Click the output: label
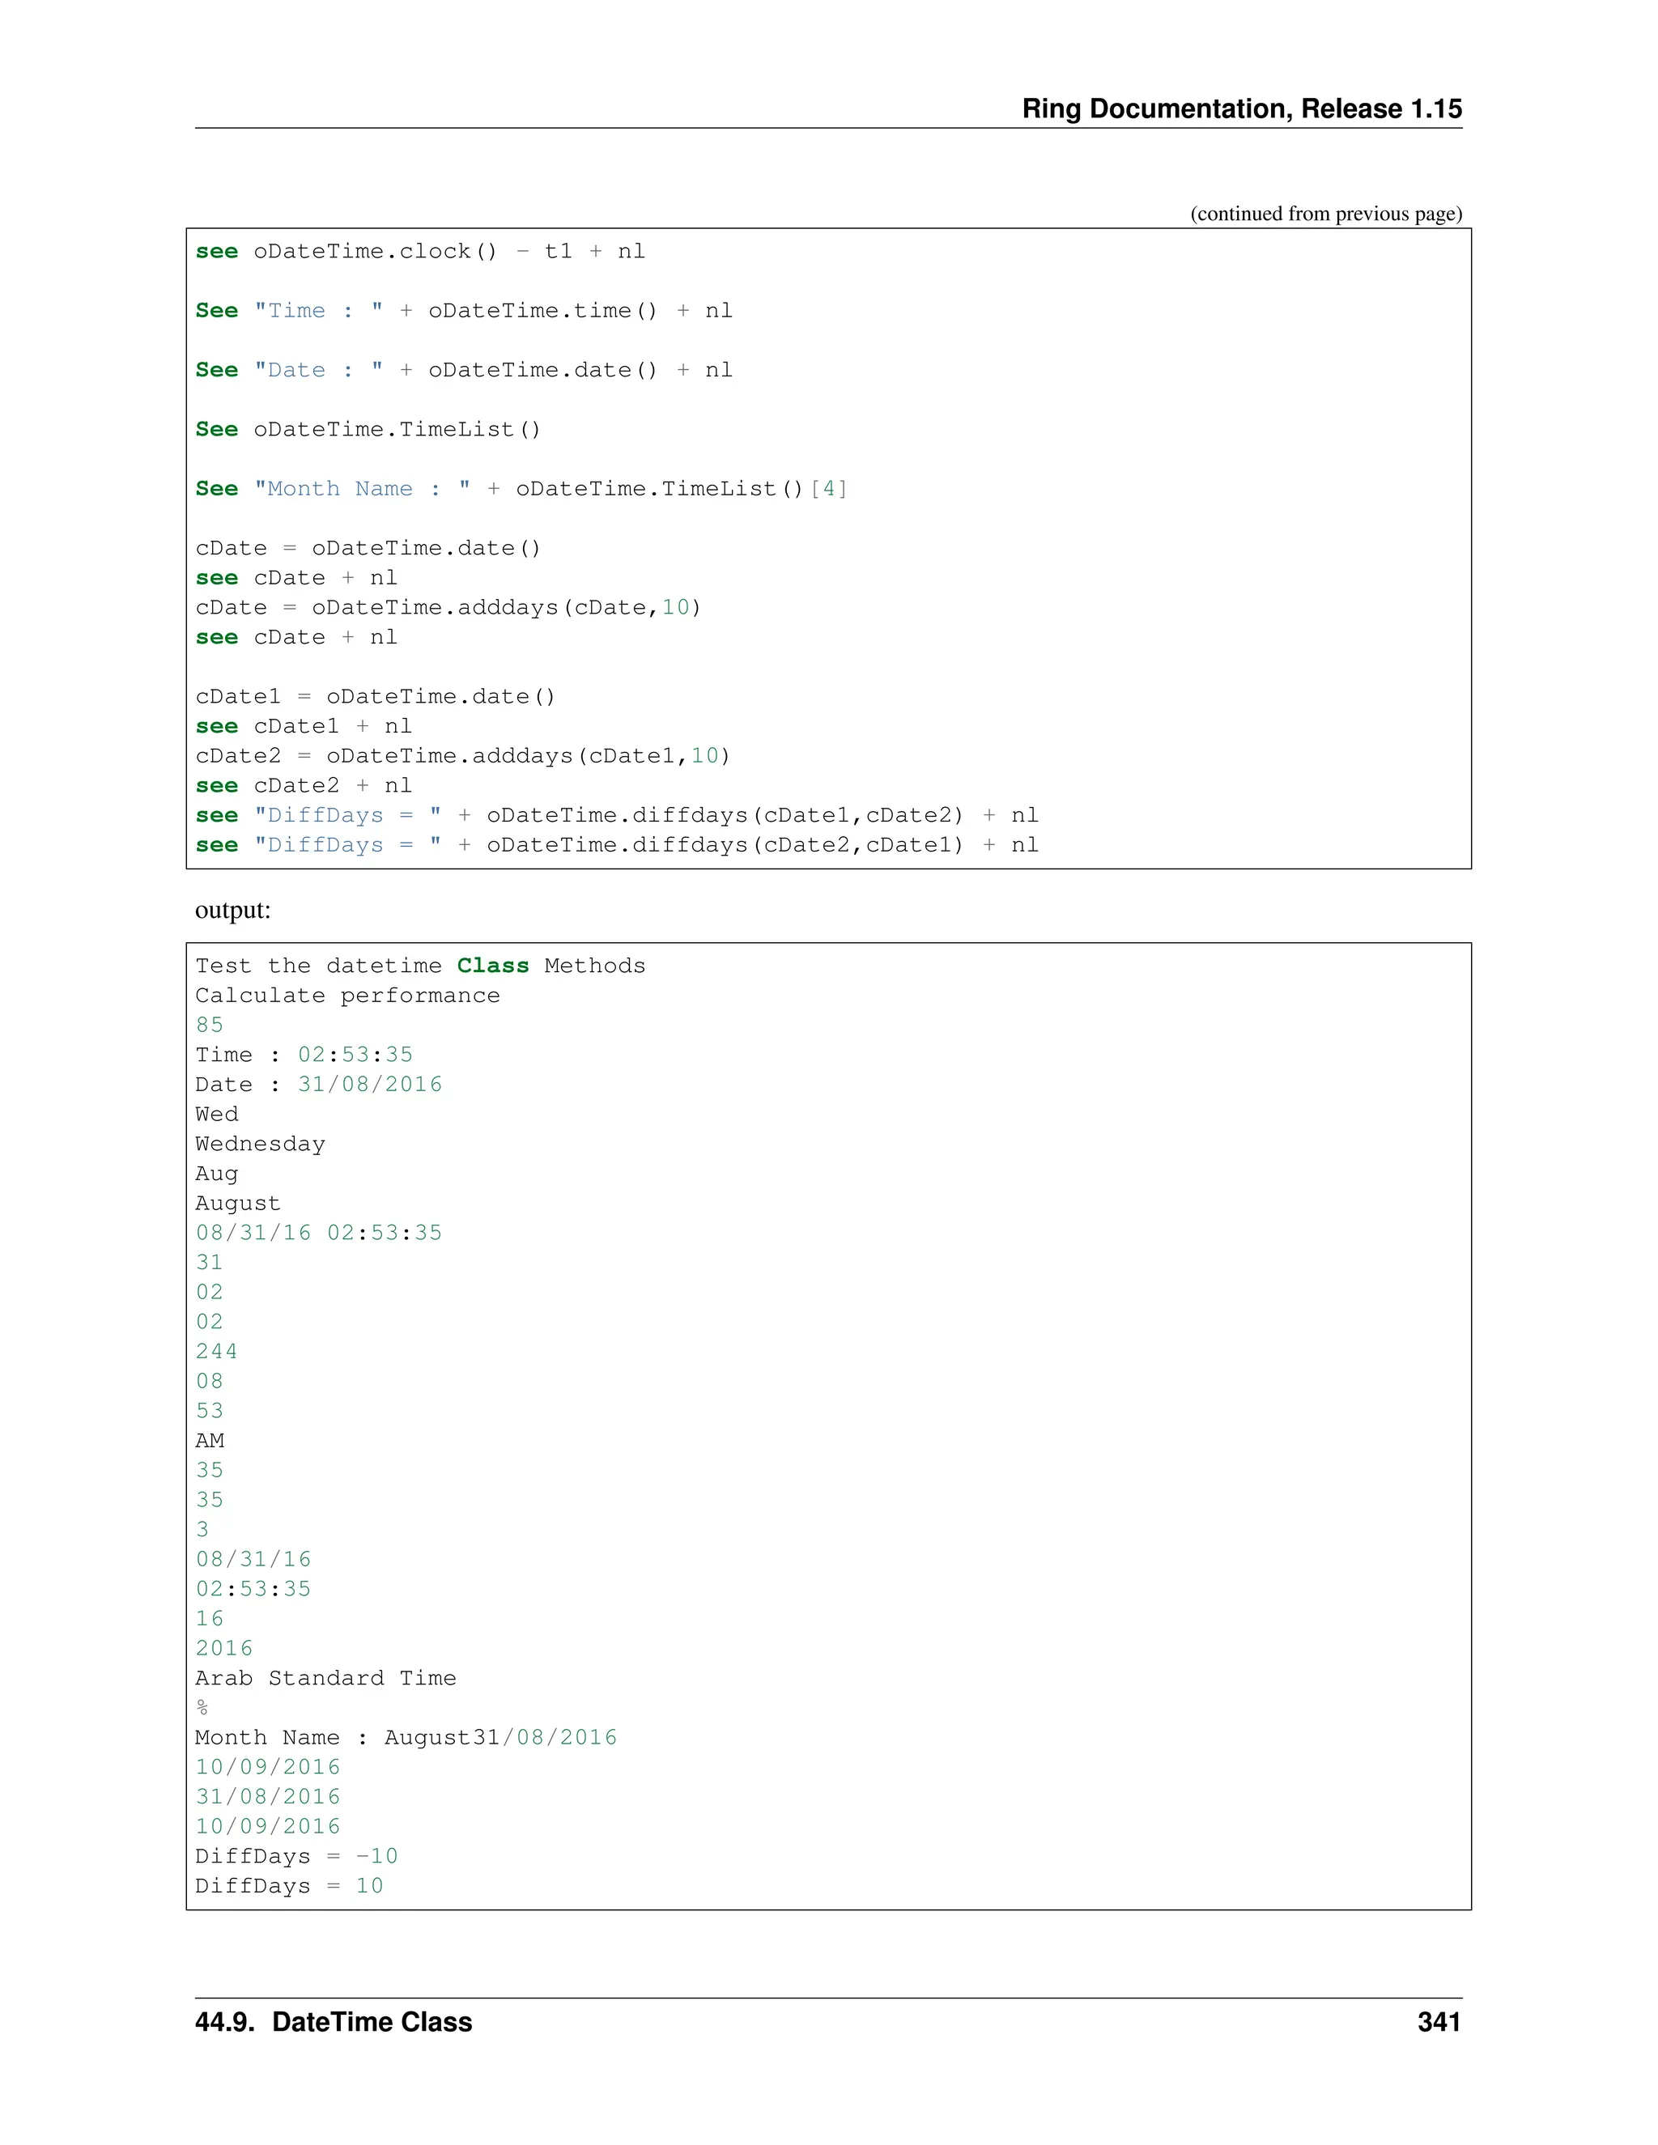This screenshot has width=1658, height=2145. [x=233, y=910]
